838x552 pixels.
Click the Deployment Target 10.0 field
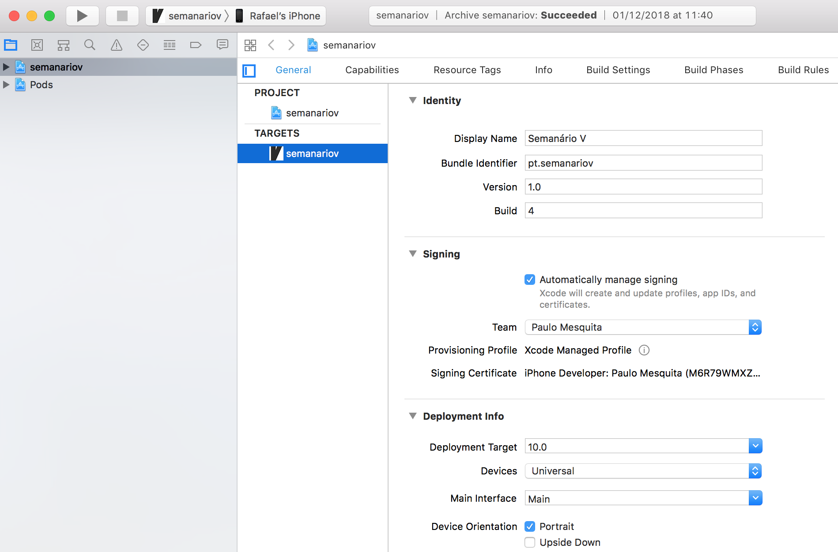637,447
